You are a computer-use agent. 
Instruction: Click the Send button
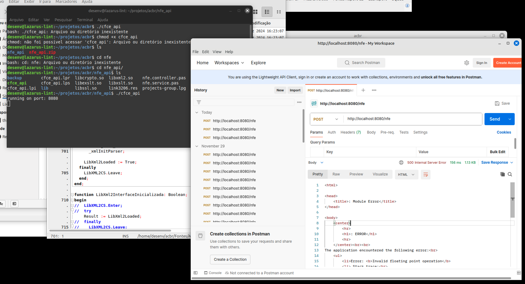495,119
